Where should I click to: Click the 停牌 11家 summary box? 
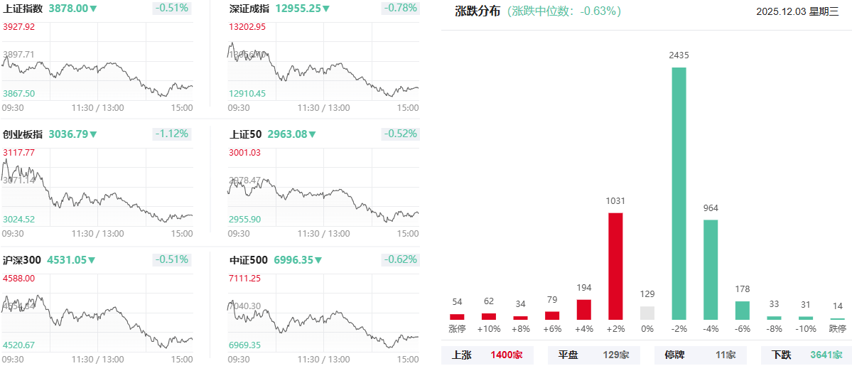(x=700, y=355)
